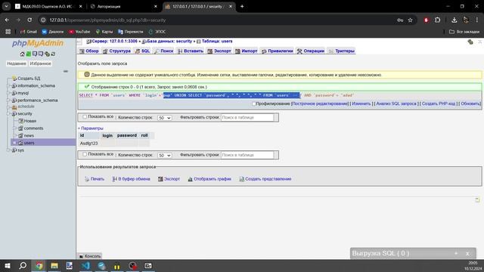Open Chrome extensions puzzle icon
Screen dimensions: 484x272
[x=437, y=20]
